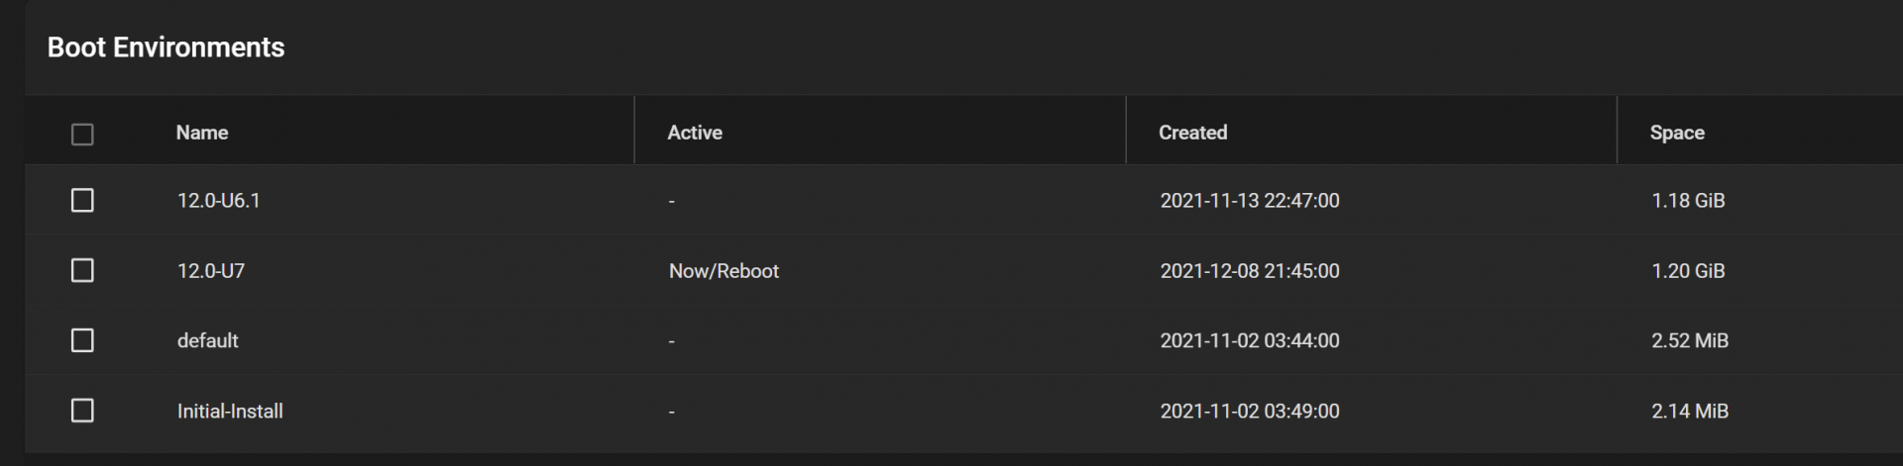Select the 12.0-U7 name cell
Screen dimensions: 1903x466
(x=211, y=271)
